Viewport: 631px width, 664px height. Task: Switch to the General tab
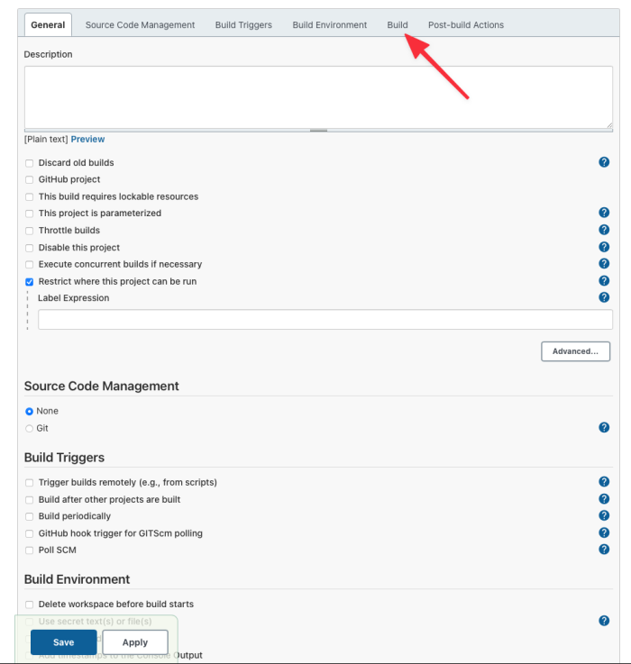click(x=48, y=25)
